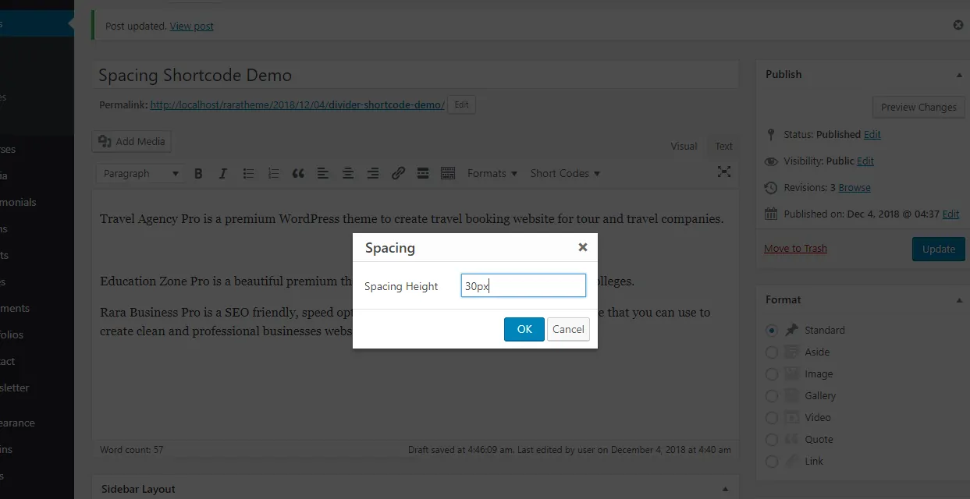Close the Spacing dialog with the X
970x499 pixels.
point(582,247)
